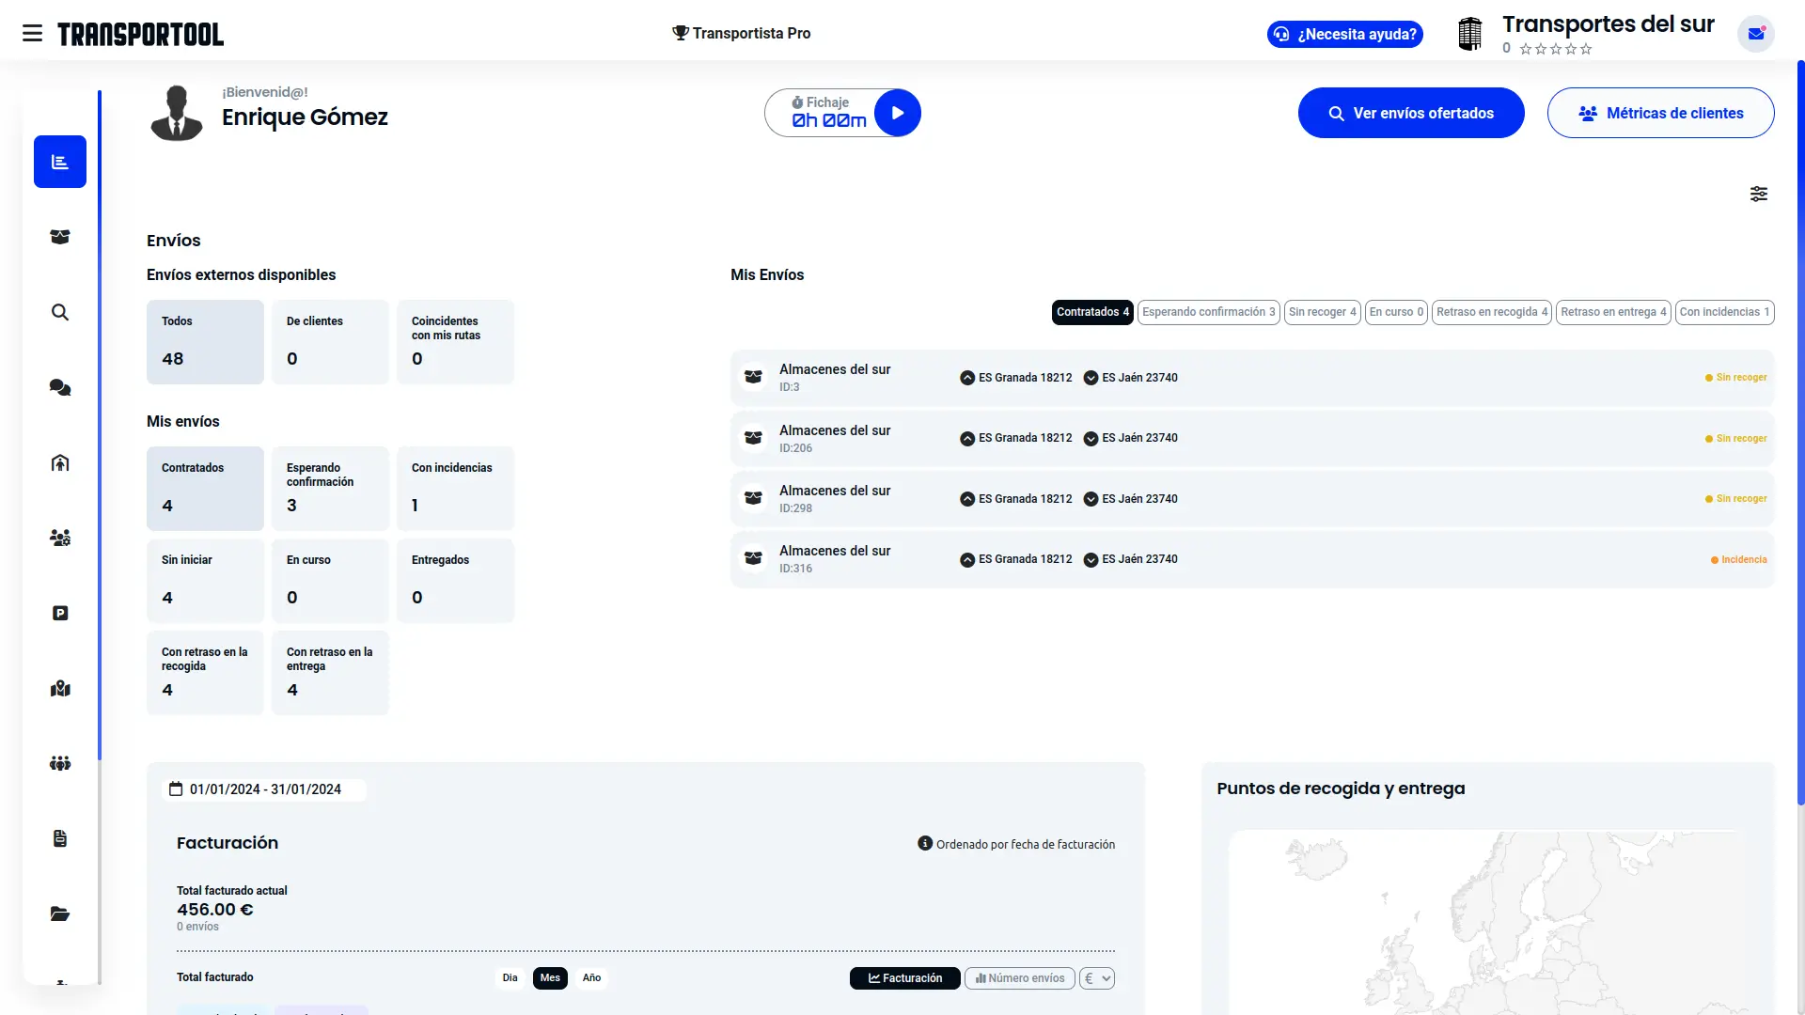Select the warehouse icon in the sidebar
The image size is (1805, 1015).
tap(59, 462)
